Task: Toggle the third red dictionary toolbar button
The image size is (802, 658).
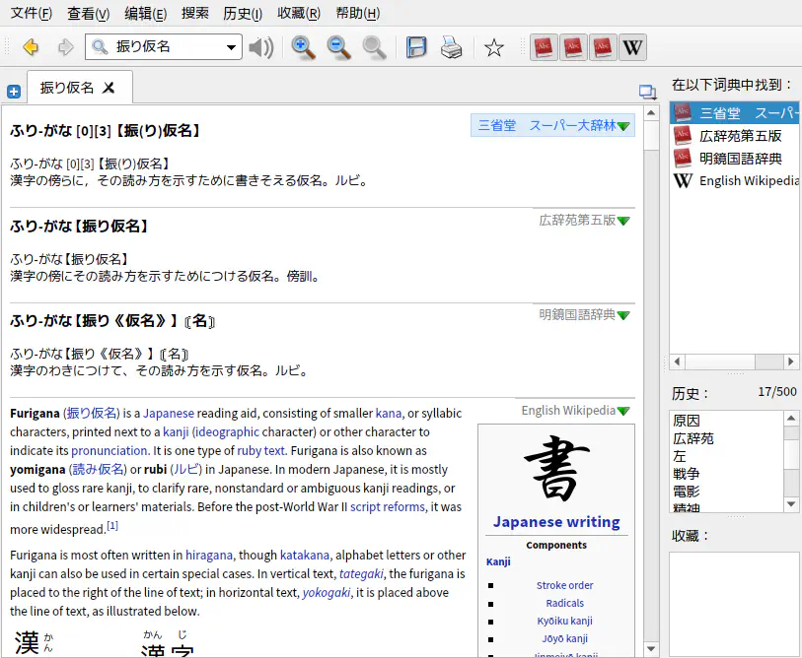Action: [603, 47]
